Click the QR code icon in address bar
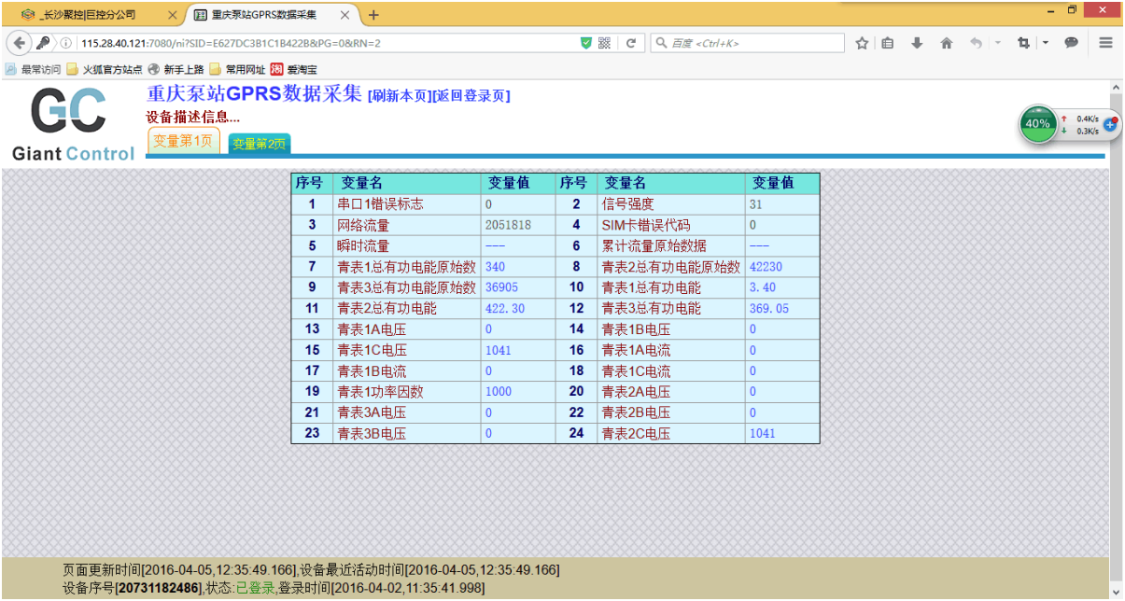 tap(604, 43)
